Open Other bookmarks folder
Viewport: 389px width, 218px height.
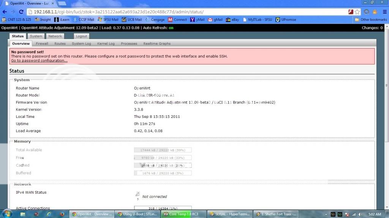coord(371,20)
